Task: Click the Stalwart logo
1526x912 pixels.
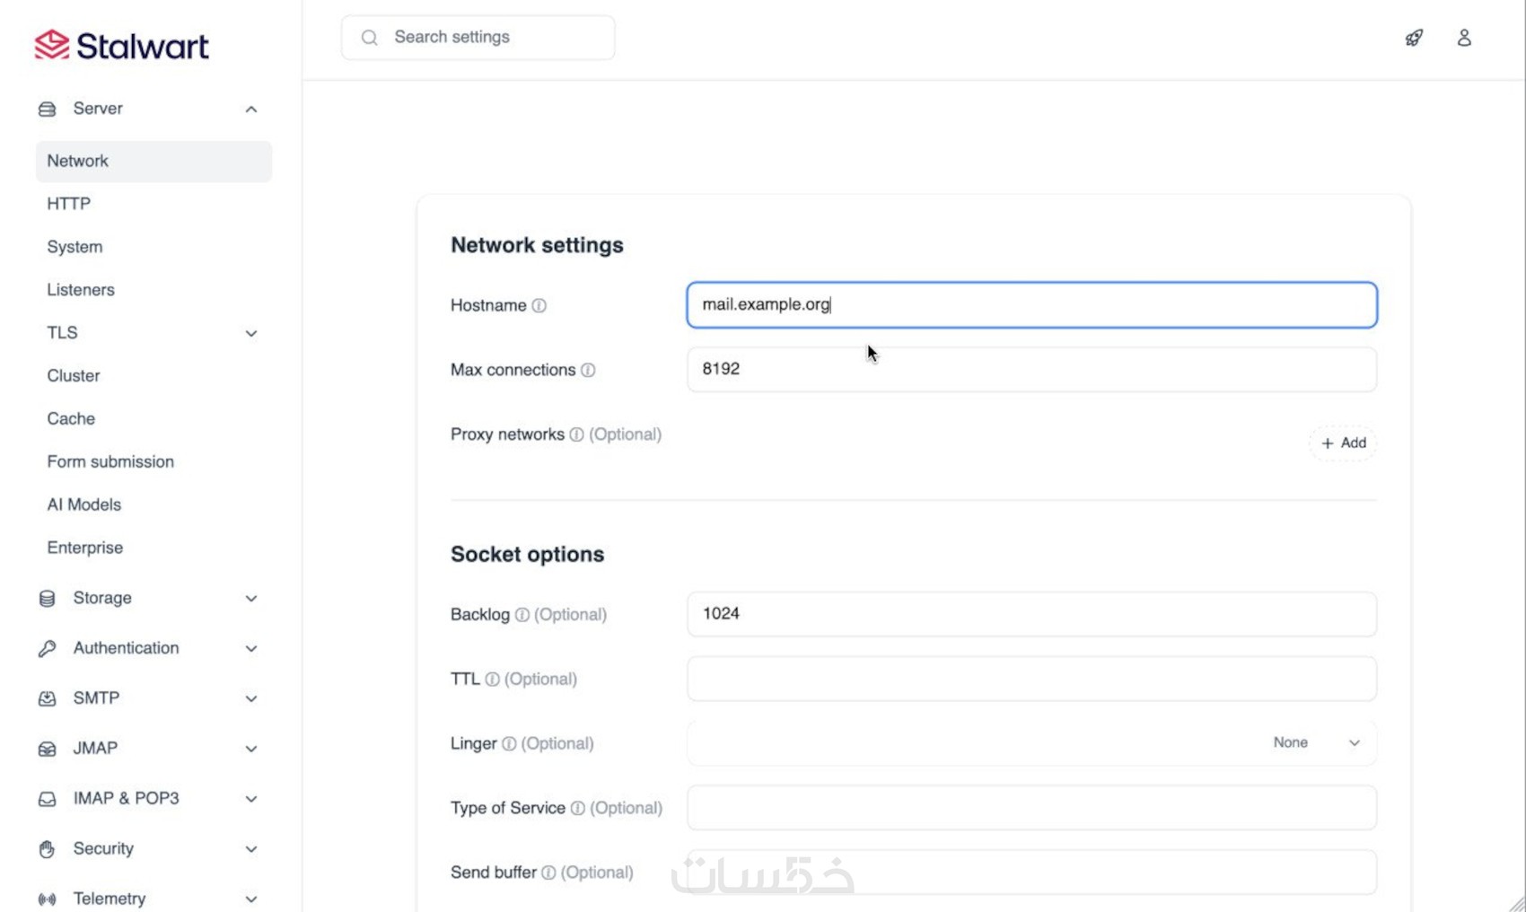Action: point(122,45)
